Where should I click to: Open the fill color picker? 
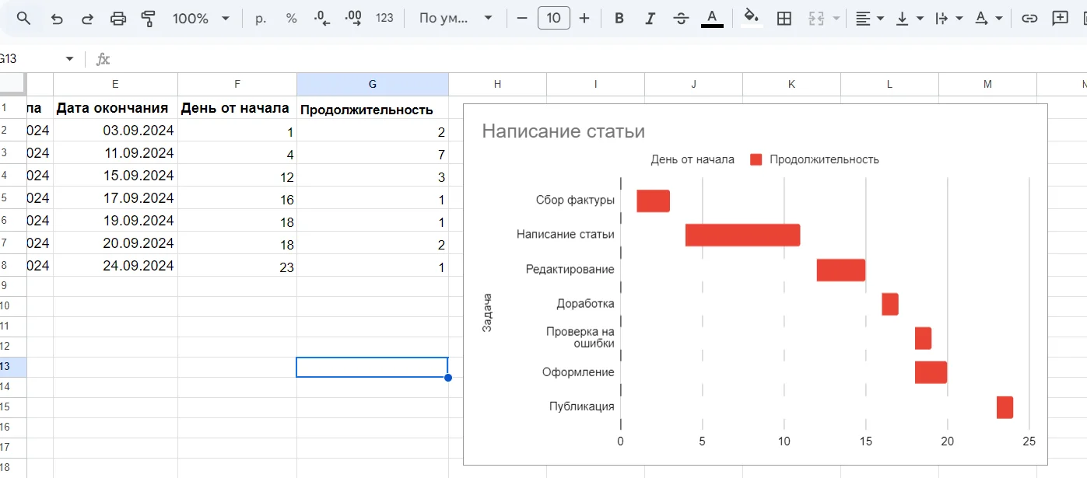click(751, 19)
